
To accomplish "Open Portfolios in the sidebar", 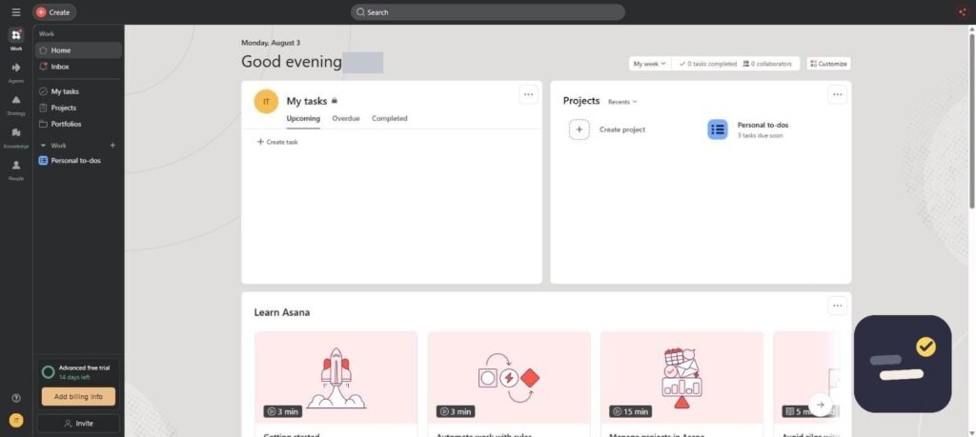I will (78, 124).
